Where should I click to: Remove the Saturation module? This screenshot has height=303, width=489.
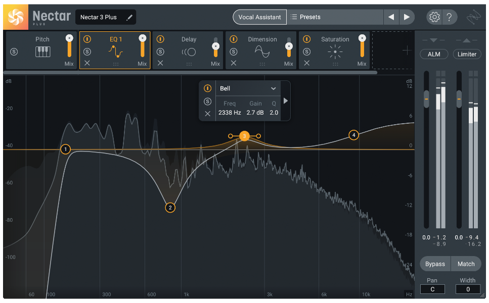coord(306,63)
